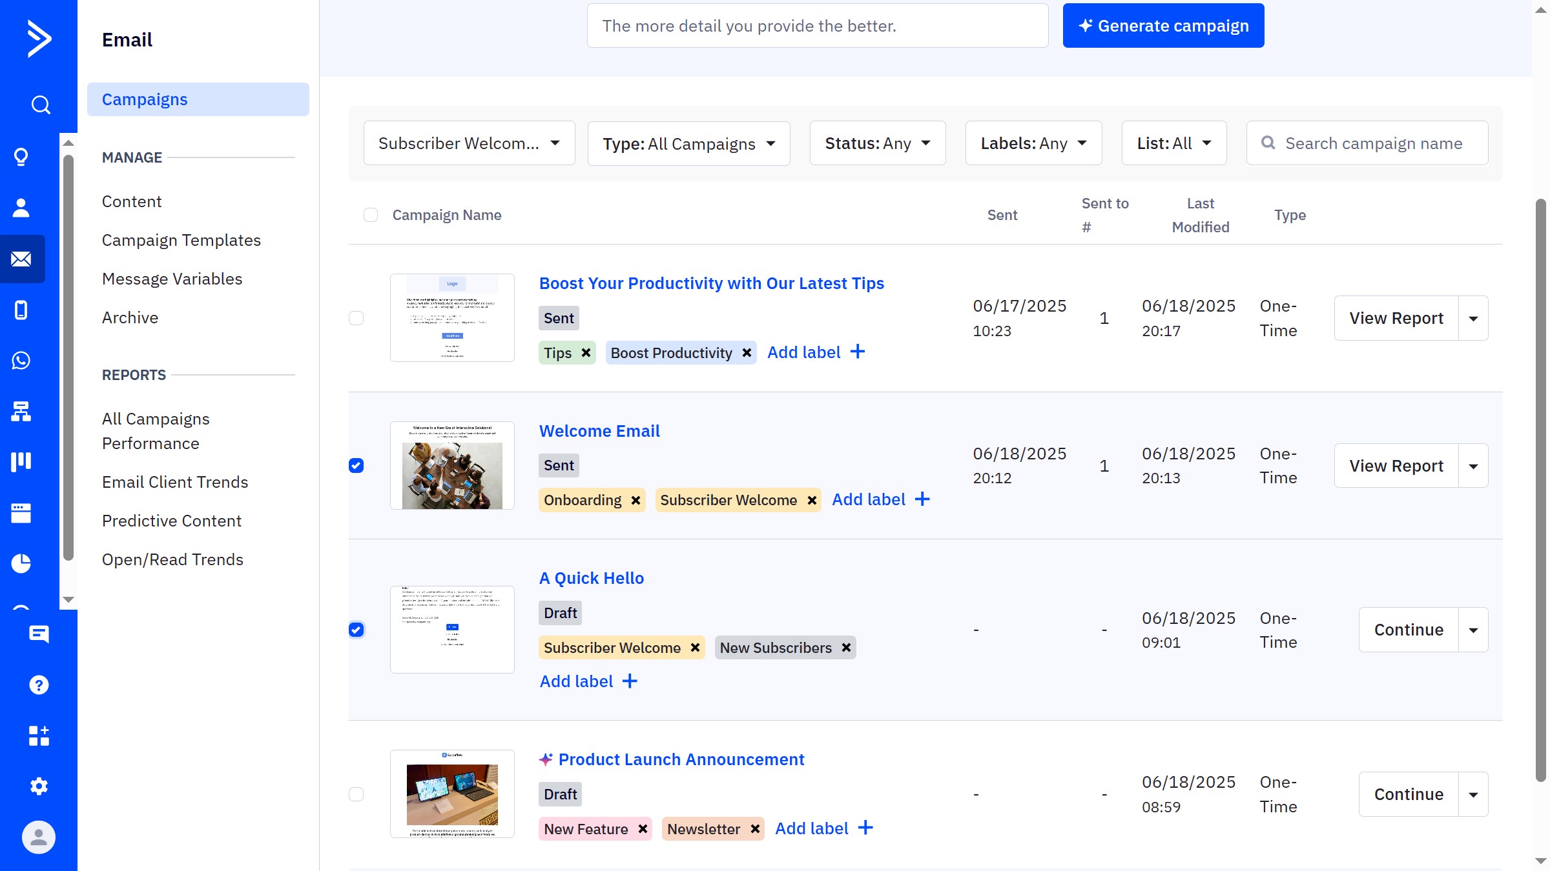
Task: Uncheck the Welcome Email campaign checkbox
Action: coord(356,466)
